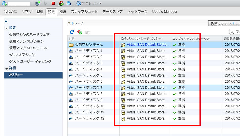Click the red power-off stop icon
Screen dimensions: 240x136
[x=53, y=3]
